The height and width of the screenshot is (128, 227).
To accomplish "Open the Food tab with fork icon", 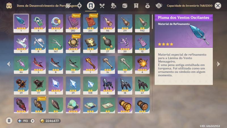I will (102, 6).
